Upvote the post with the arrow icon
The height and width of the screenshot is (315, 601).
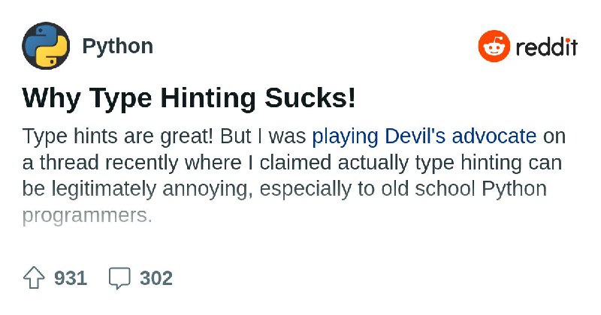pos(34,277)
